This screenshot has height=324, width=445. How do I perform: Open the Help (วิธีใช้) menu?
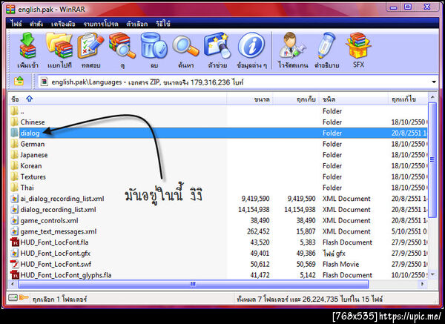[163, 24]
